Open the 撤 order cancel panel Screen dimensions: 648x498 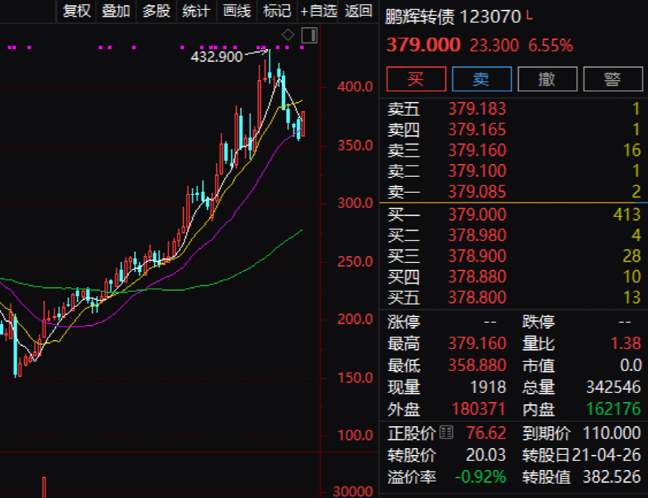tap(547, 79)
